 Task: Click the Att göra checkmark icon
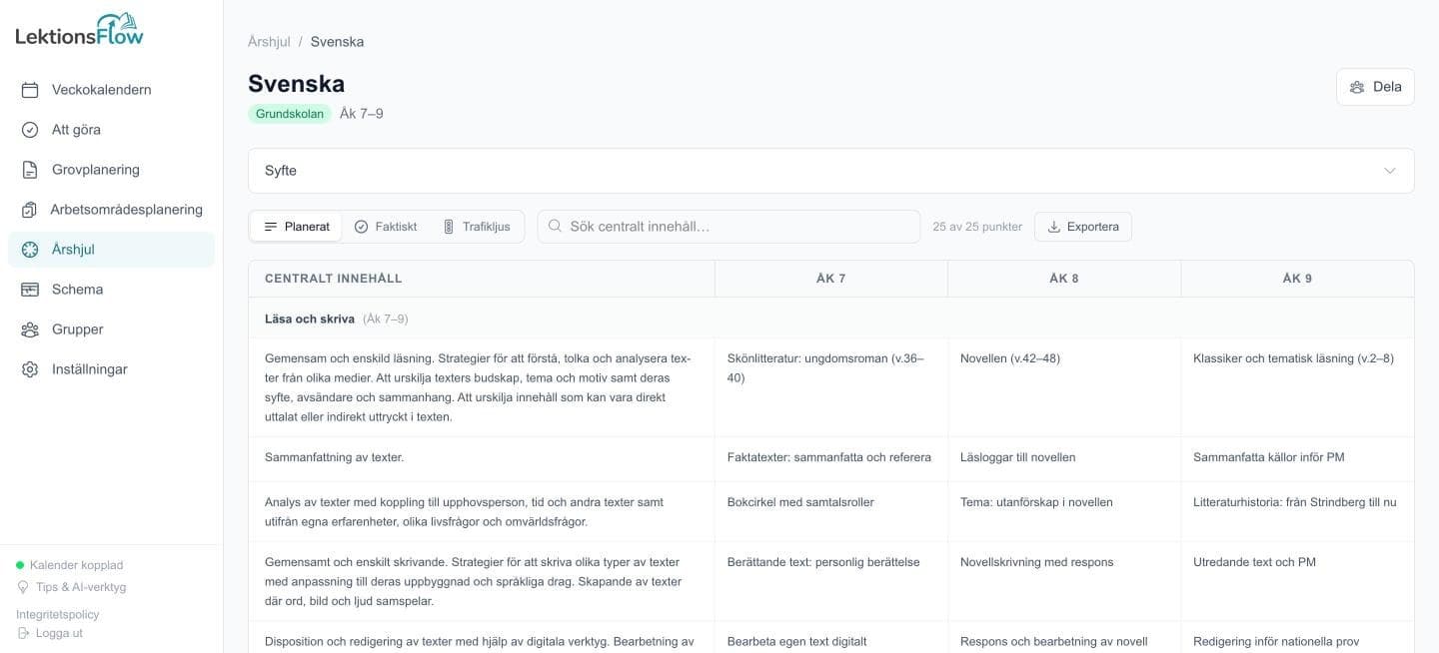[x=30, y=130]
